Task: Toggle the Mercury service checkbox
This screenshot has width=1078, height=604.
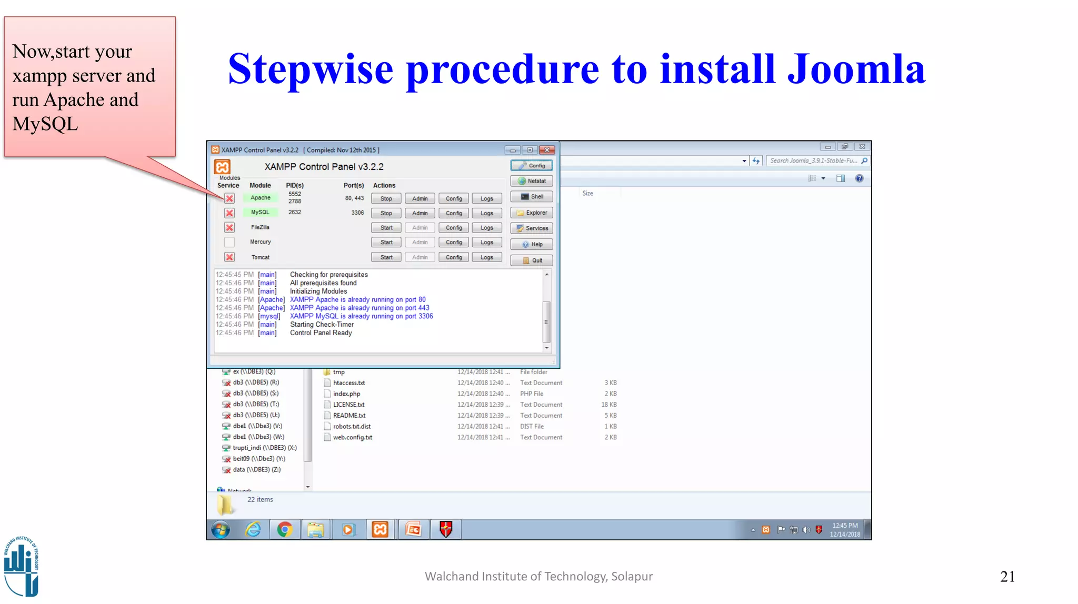Action: pyautogui.click(x=229, y=243)
